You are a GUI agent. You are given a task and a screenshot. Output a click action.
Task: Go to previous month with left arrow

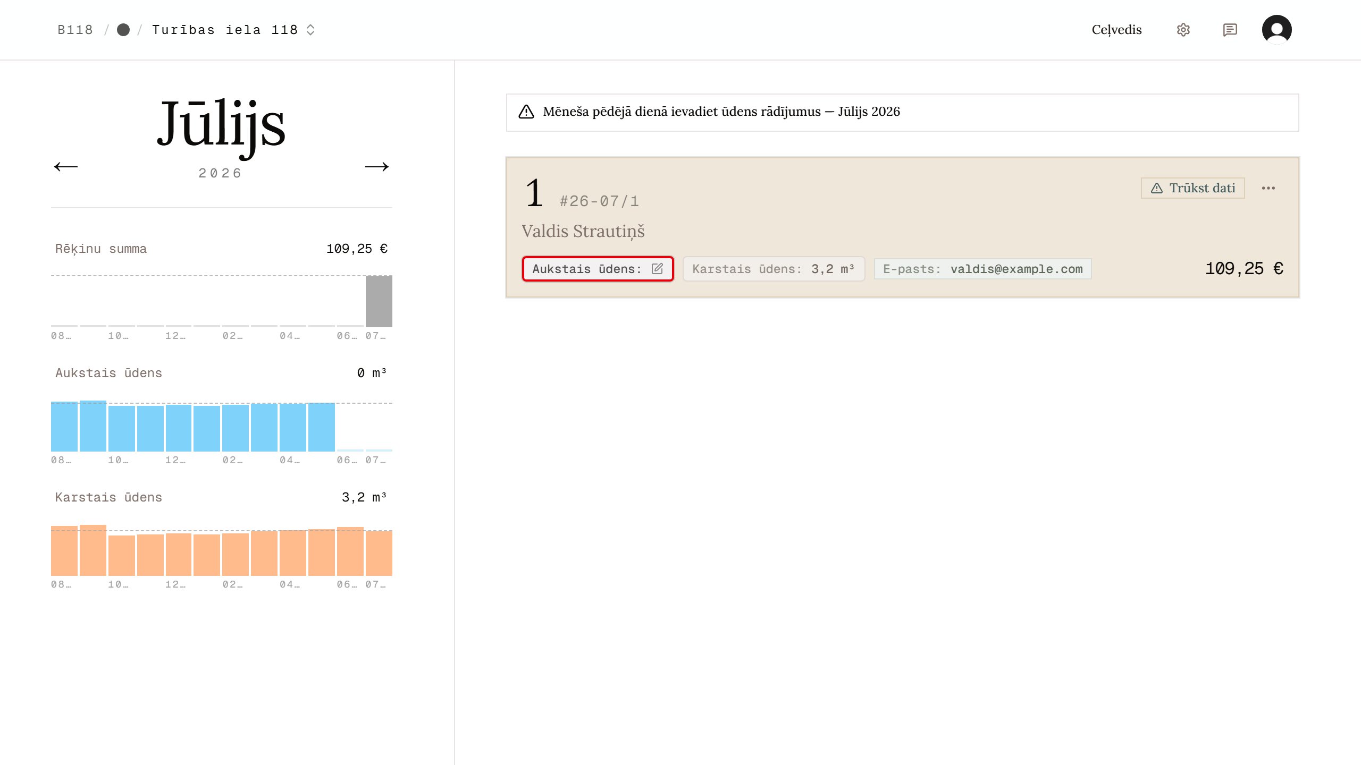(x=66, y=167)
